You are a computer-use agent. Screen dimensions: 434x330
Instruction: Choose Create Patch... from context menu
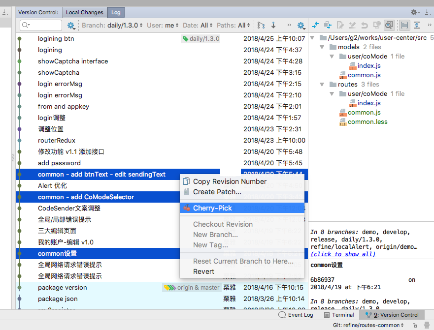(x=242, y=192)
